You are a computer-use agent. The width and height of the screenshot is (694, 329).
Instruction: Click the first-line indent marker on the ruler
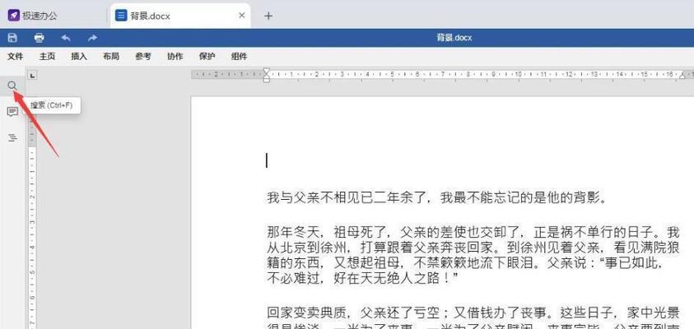tap(267, 72)
